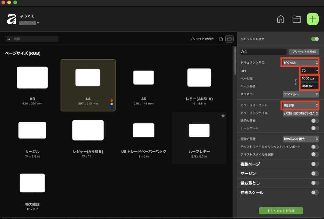Click the ドキュメントを作成 button
The width and height of the screenshot is (324, 219).
coord(281,210)
